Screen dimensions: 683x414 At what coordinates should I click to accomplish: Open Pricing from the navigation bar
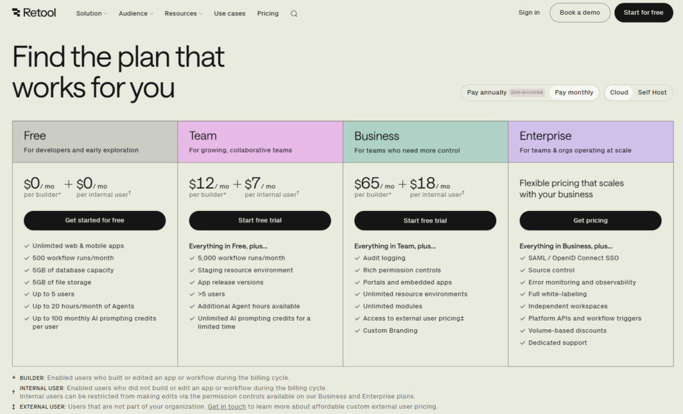[267, 13]
